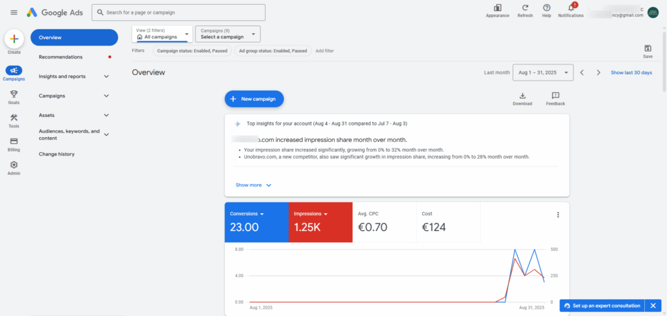The image size is (667, 316).
Task: Open the Tools wrench icon
Action: [14, 118]
